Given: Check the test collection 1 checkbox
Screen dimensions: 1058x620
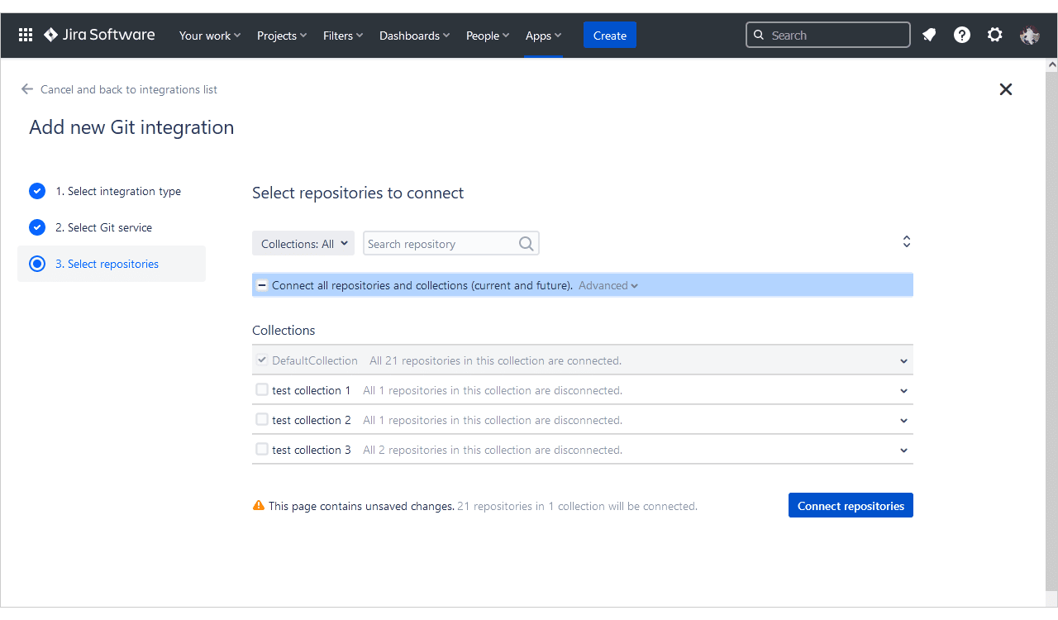Looking at the screenshot, I should pos(262,390).
